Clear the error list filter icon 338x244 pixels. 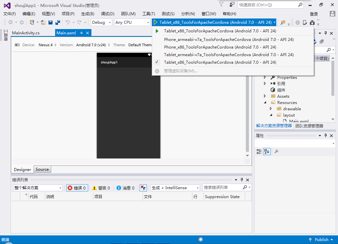pos(143,188)
